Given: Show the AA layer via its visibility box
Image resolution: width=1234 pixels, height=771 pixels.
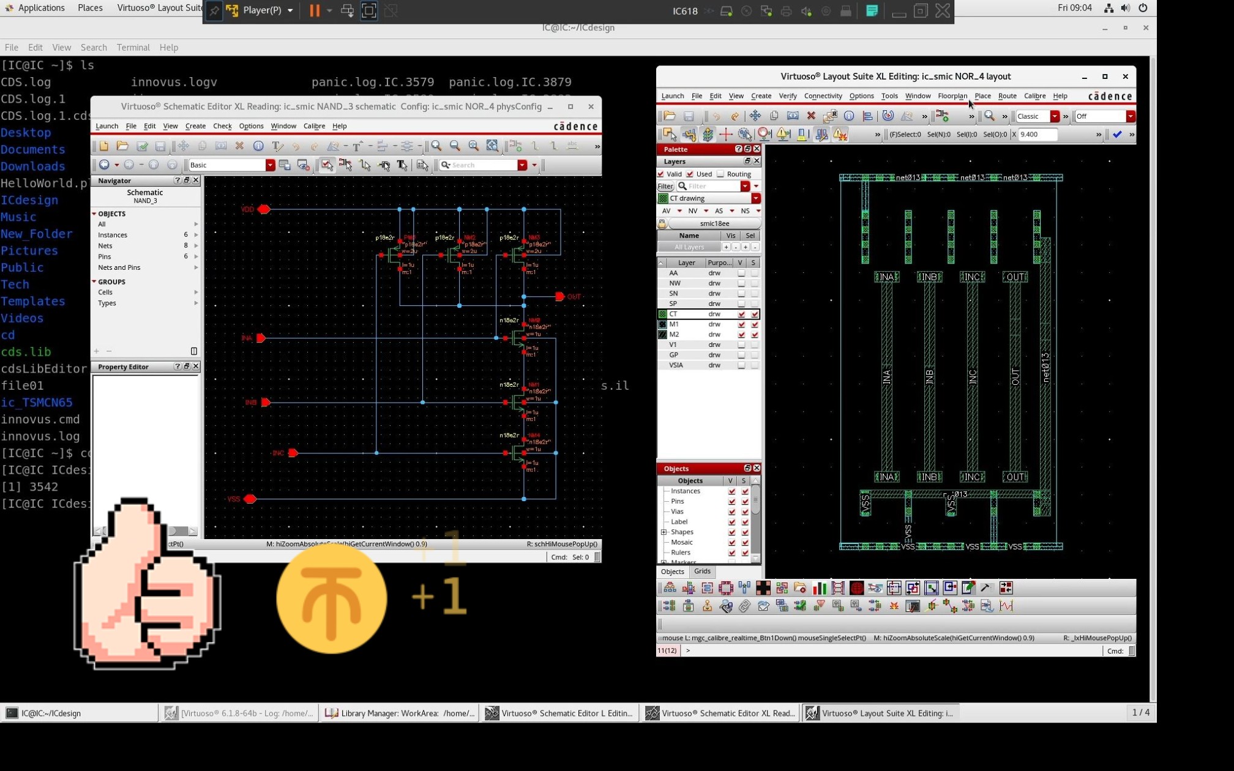Looking at the screenshot, I should [741, 274].
